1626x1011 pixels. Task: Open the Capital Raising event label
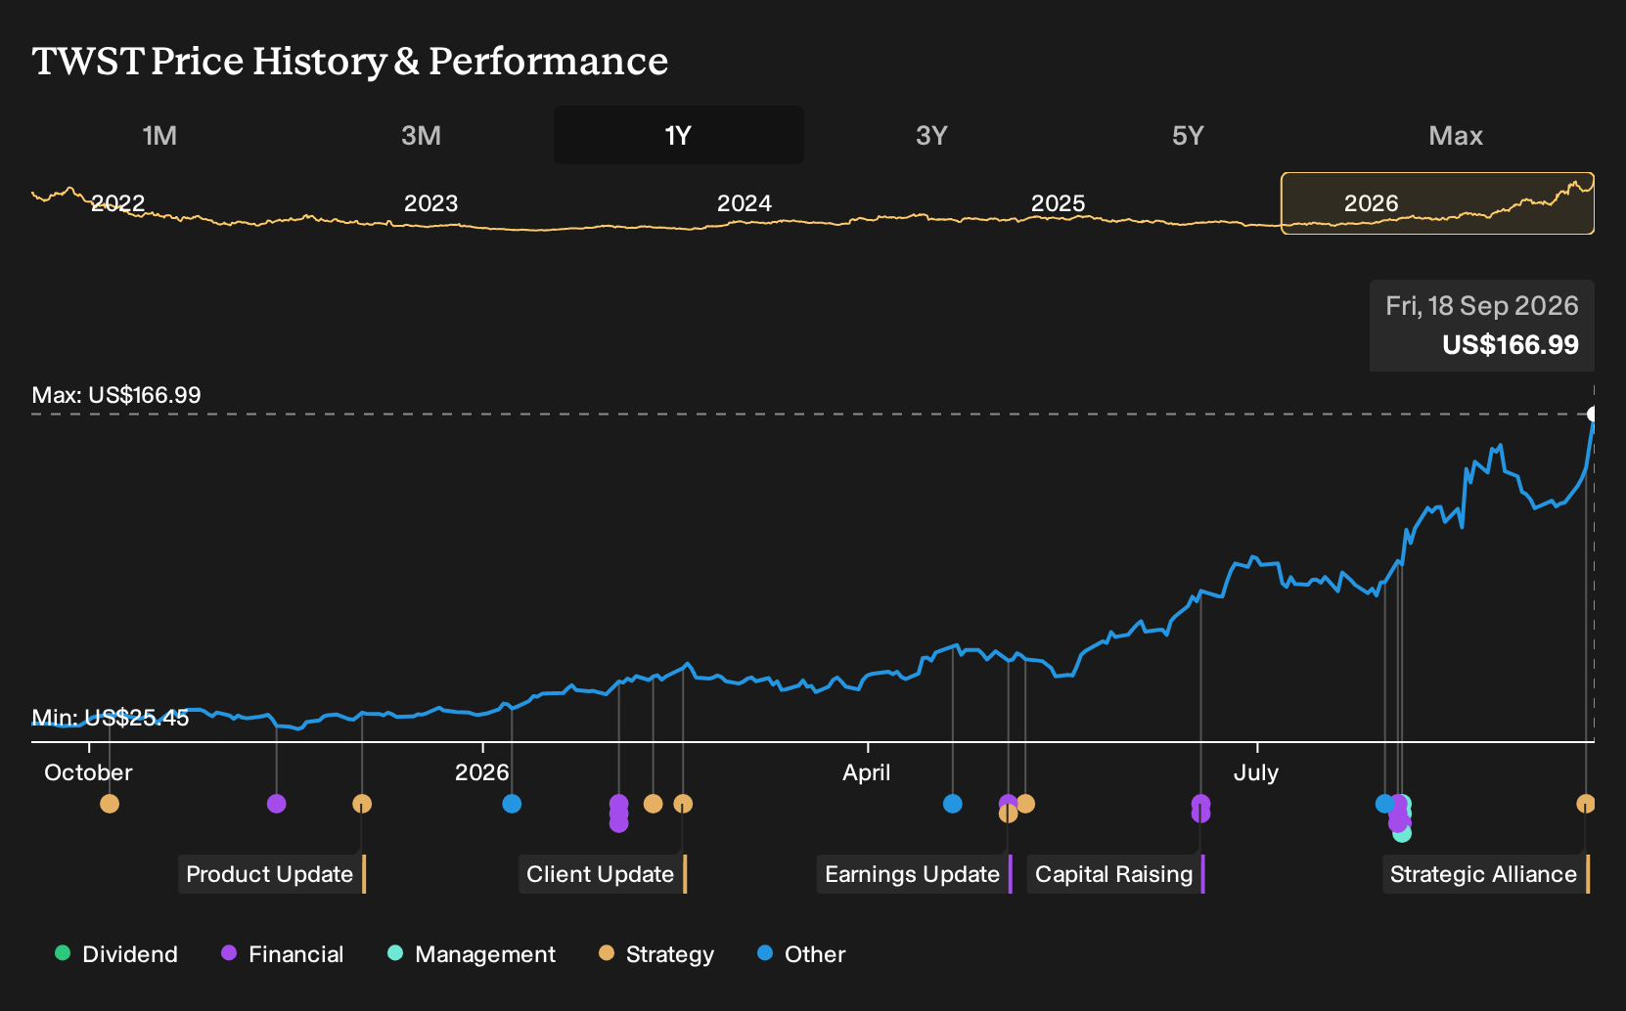click(1116, 874)
